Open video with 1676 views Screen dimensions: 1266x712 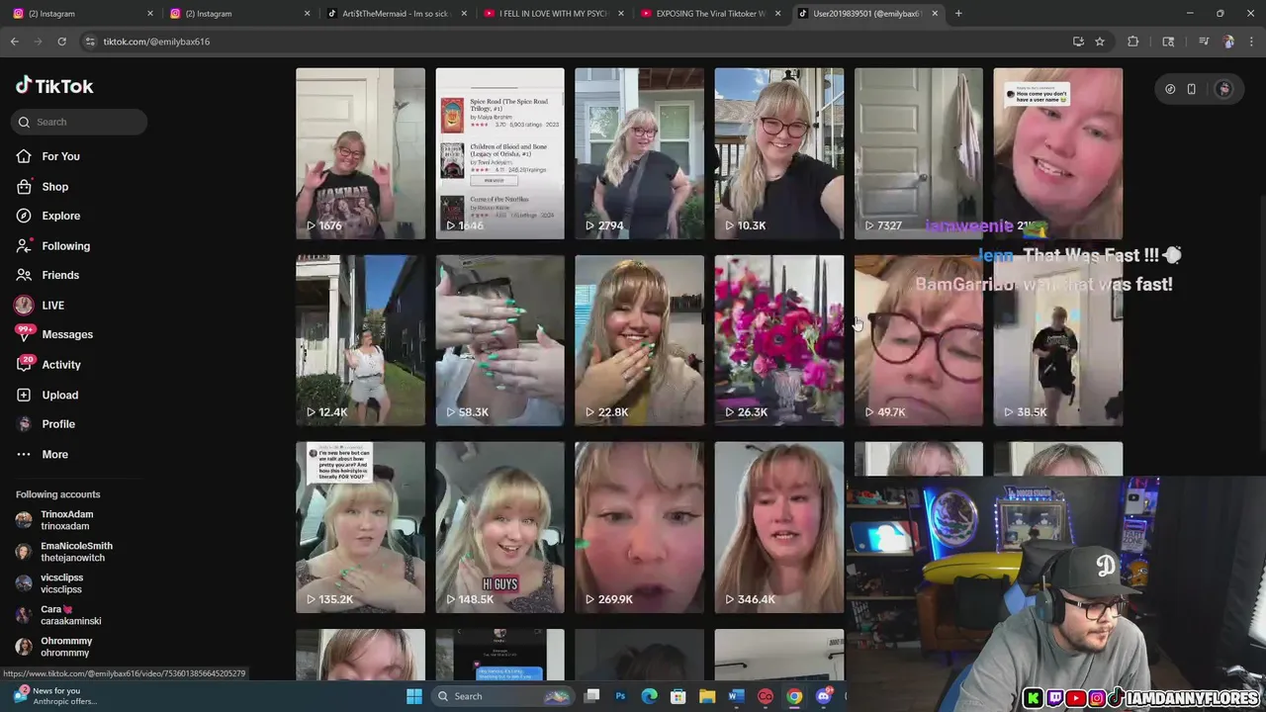360,153
